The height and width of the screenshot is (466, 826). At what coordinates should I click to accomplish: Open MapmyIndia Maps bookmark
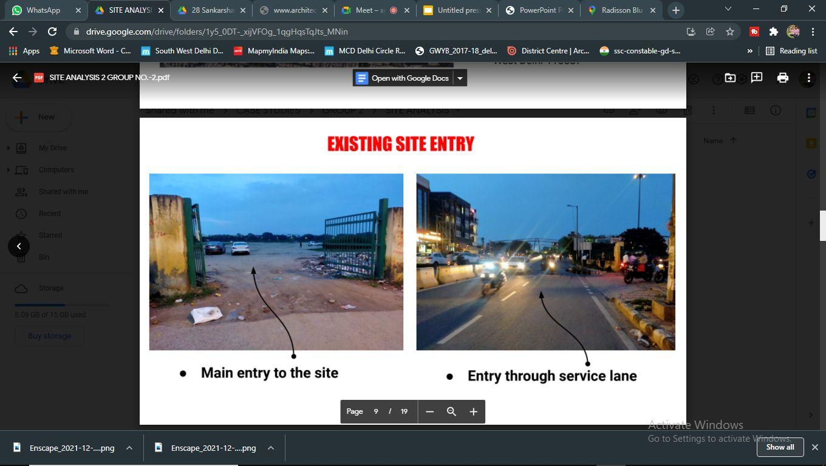click(x=275, y=51)
